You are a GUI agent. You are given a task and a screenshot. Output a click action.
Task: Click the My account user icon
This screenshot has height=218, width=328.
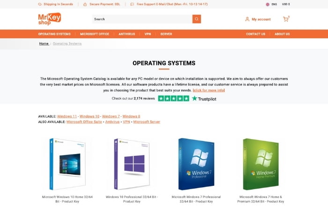(x=247, y=19)
